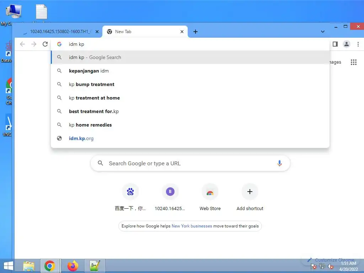
Task: Select the DataV desktop shortcut
Action: click(7, 52)
